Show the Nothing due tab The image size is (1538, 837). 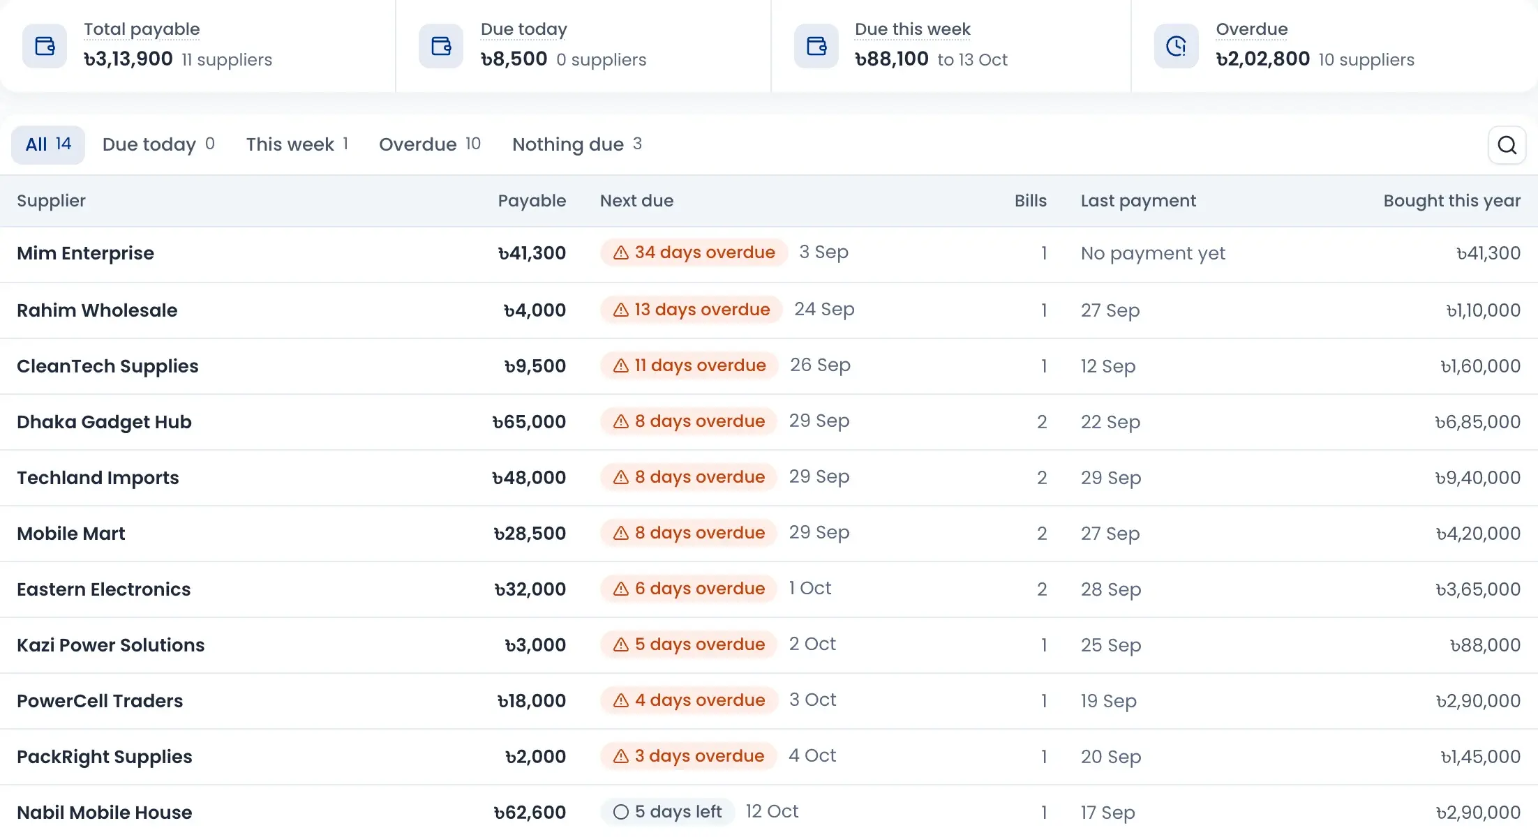(577, 145)
